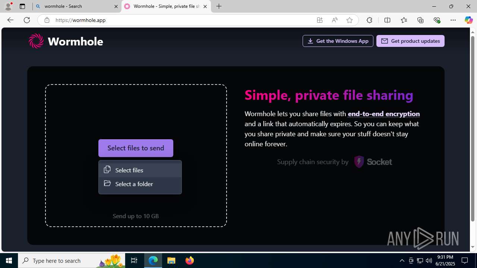Open Tab actions menu
This screenshot has height=268, width=477.
pyautogui.click(x=22, y=6)
